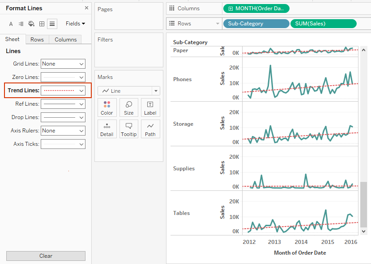Open the Color mark card
The width and height of the screenshot is (371, 264).
pos(107,107)
